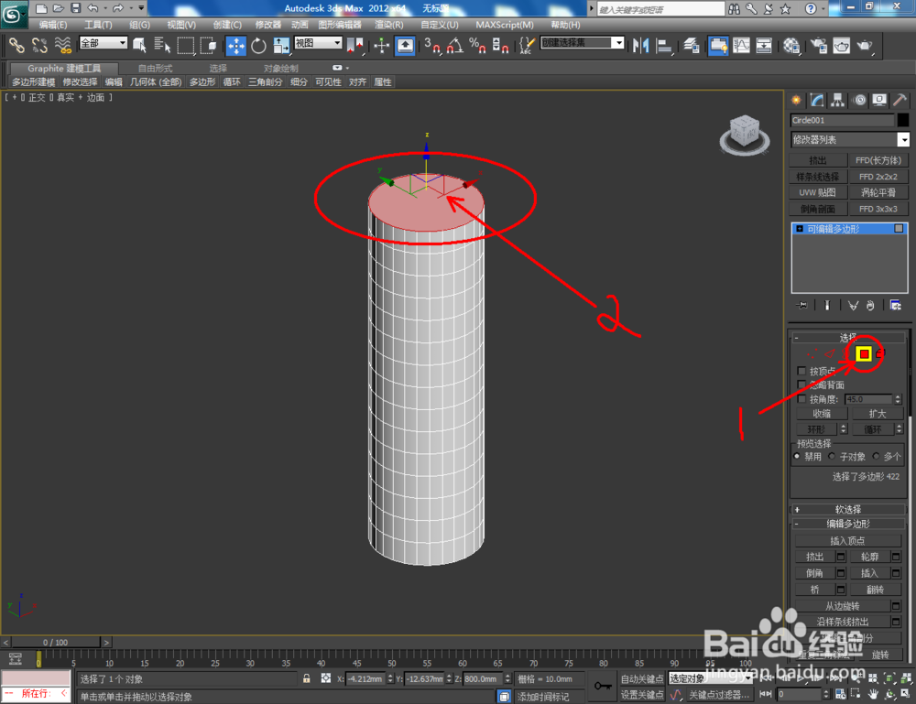
Task: Rotate view using the ViewCube
Action: (744, 134)
